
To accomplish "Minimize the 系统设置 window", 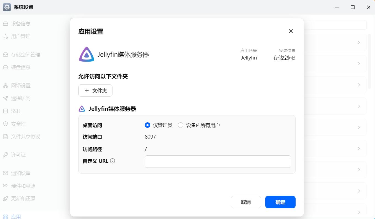I will [x=337, y=7].
